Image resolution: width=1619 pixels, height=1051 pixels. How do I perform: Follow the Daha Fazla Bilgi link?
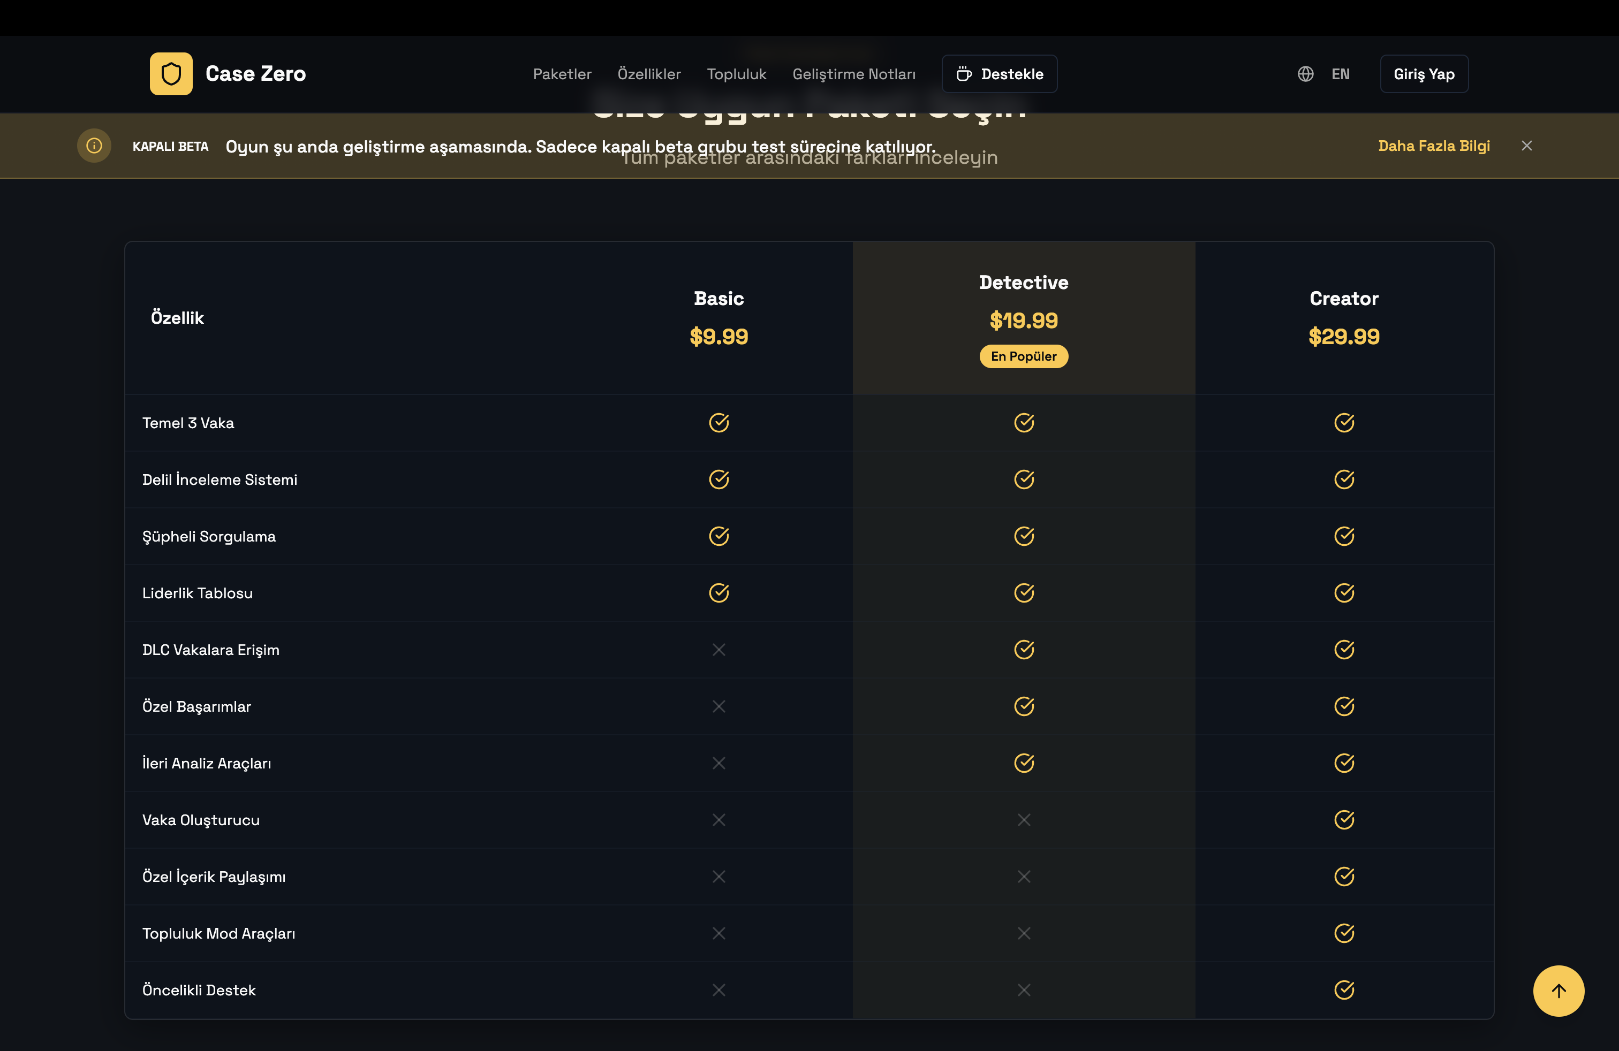1433,146
